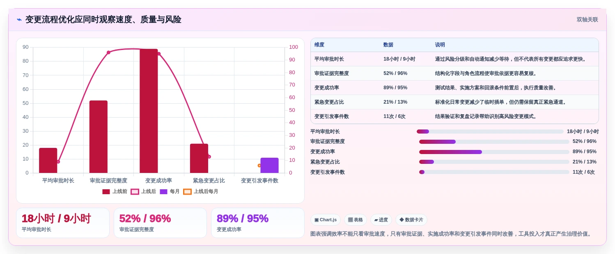
Task: Toggle the 上线前 legend item
Action: (x=115, y=191)
